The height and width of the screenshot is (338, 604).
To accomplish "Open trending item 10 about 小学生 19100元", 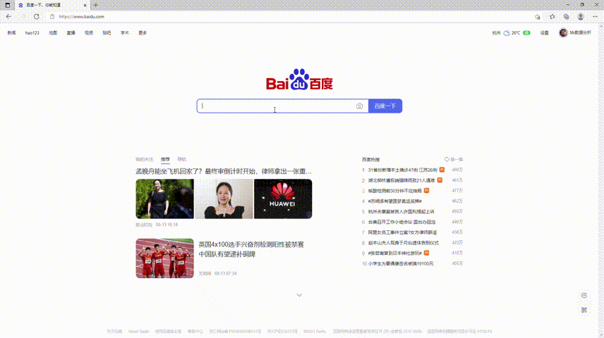I will pos(401,263).
